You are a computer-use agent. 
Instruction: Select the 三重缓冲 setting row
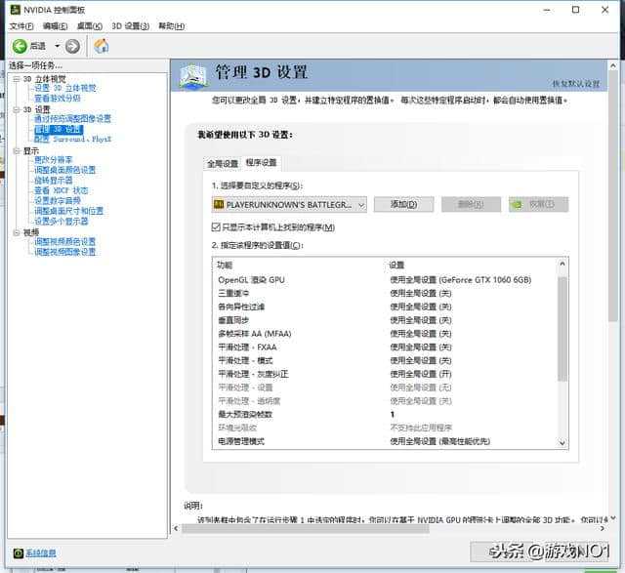[385, 294]
